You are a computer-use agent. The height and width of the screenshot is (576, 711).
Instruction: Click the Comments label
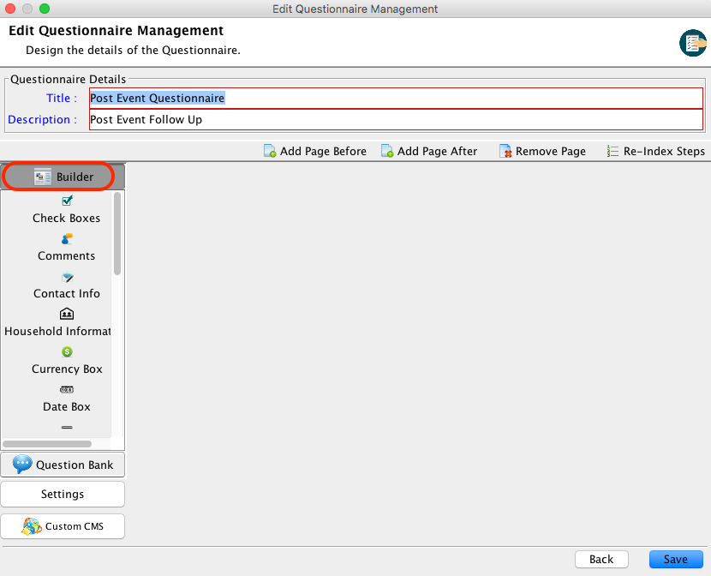point(66,255)
